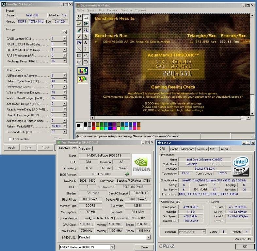Image resolution: width=257 pixels, height=251 pixels.
Task: Switch to the Validation tab in GPU-Z
Action: (85, 148)
